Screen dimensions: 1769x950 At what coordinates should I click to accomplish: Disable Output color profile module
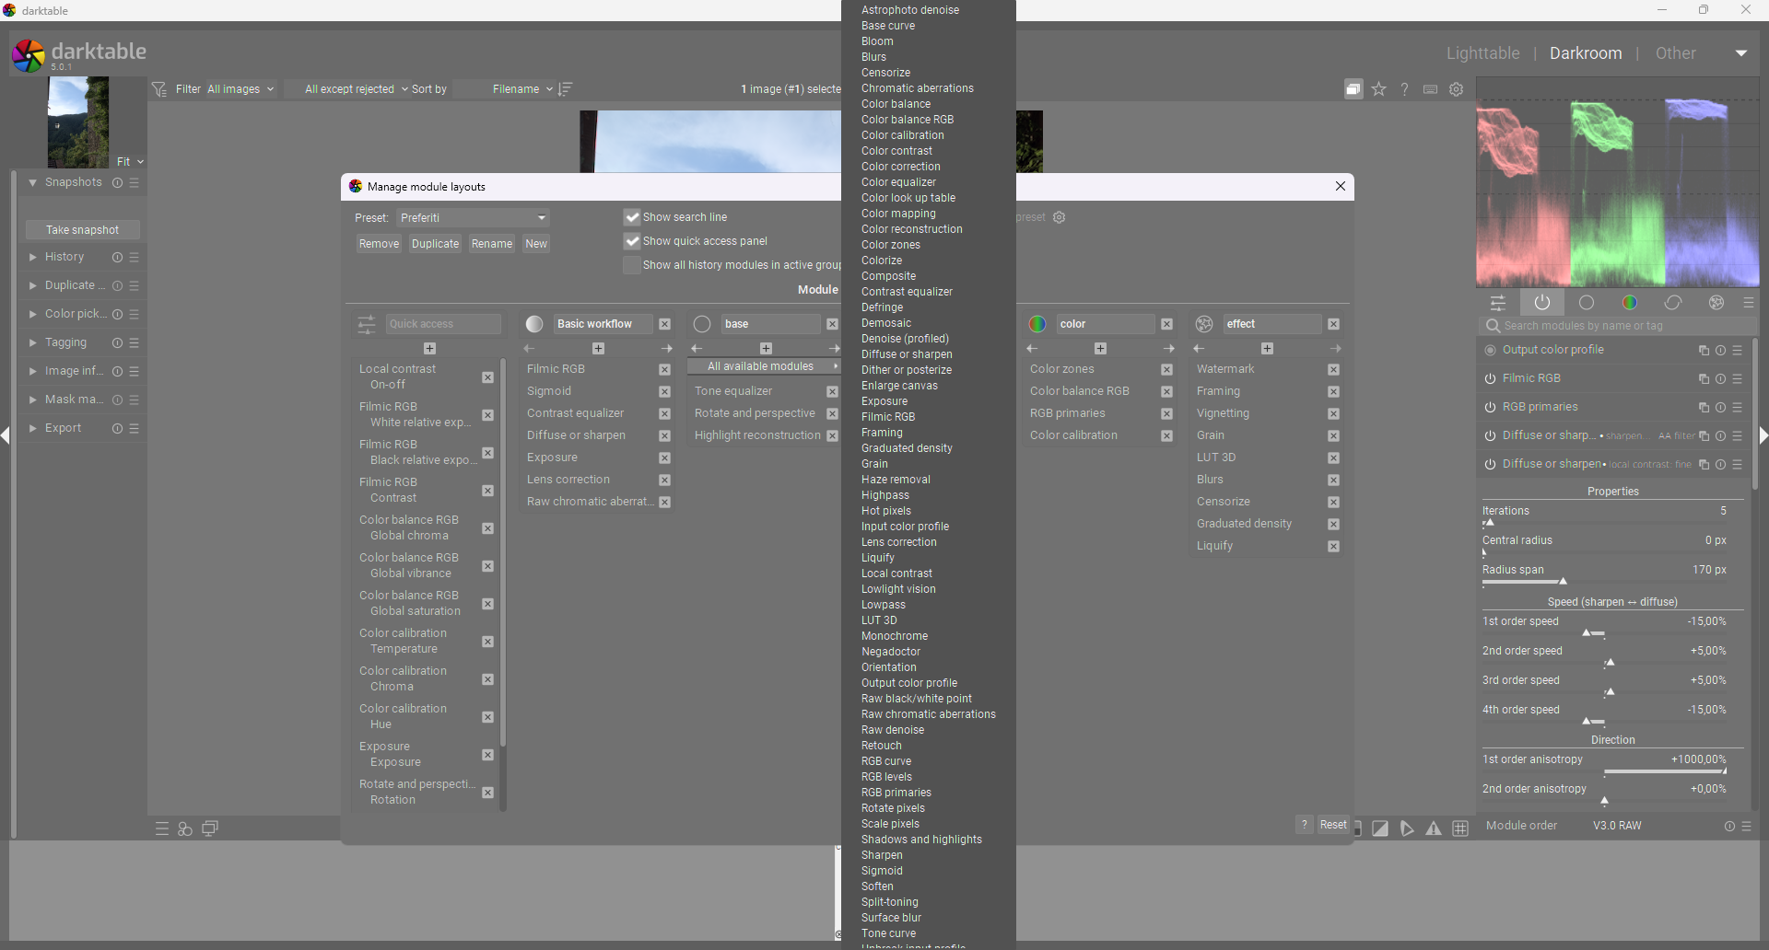pos(1490,350)
